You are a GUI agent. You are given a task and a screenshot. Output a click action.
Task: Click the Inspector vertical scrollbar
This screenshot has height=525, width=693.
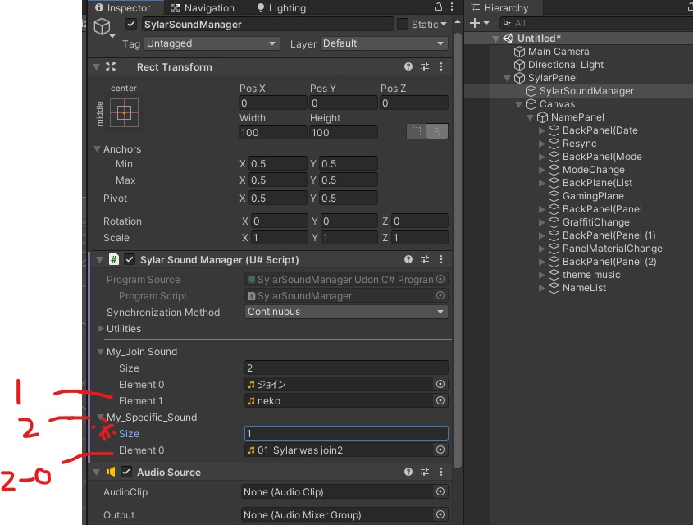pyautogui.click(x=458, y=249)
